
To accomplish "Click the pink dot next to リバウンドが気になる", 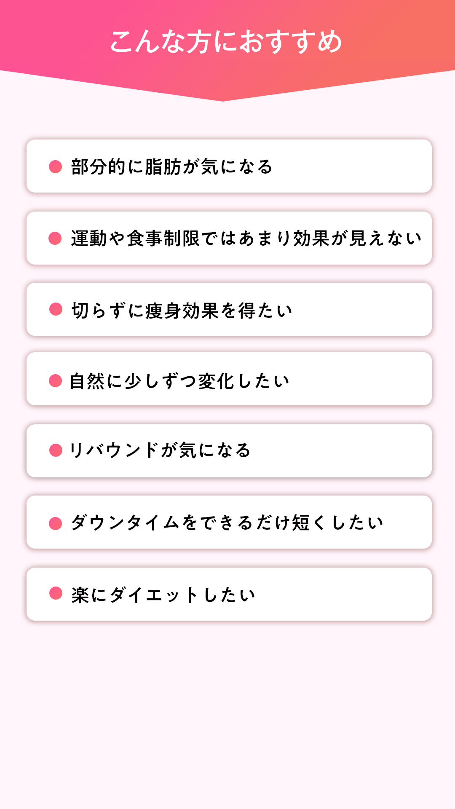I will 56,450.
